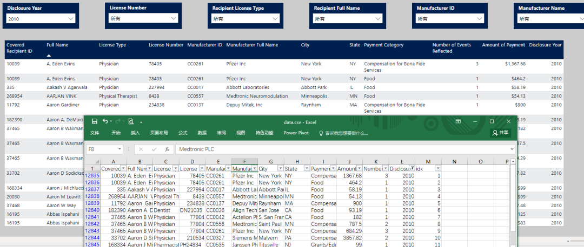Confirm entry with the checkmark icon
The width and height of the screenshot is (584, 247).
[x=154, y=149]
